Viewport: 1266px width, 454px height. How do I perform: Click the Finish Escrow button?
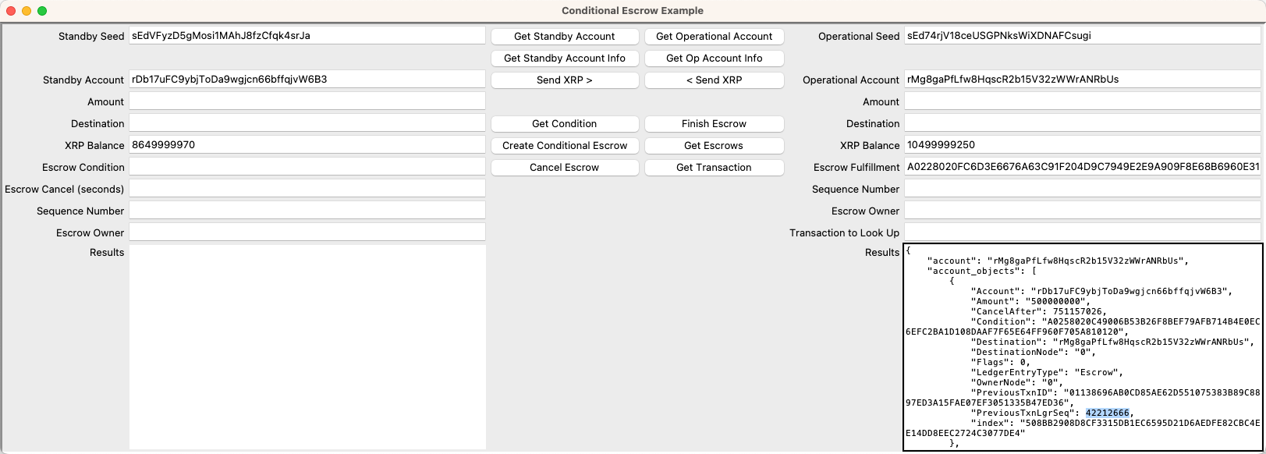pos(714,123)
